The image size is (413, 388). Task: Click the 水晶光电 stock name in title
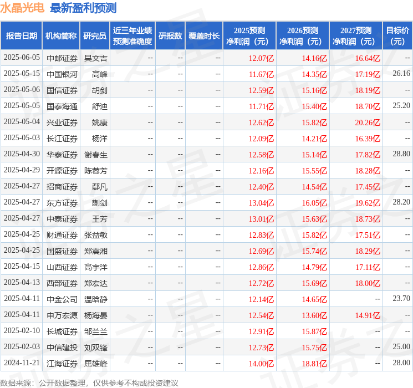pyautogui.click(x=23, y=8)
